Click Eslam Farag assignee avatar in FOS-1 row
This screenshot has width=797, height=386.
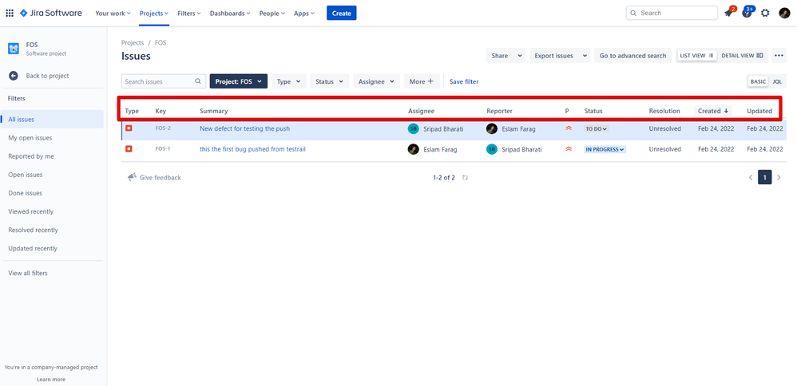coord(413,149)
